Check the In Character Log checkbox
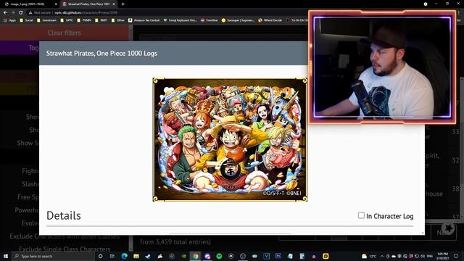 [x=361, y=215]
